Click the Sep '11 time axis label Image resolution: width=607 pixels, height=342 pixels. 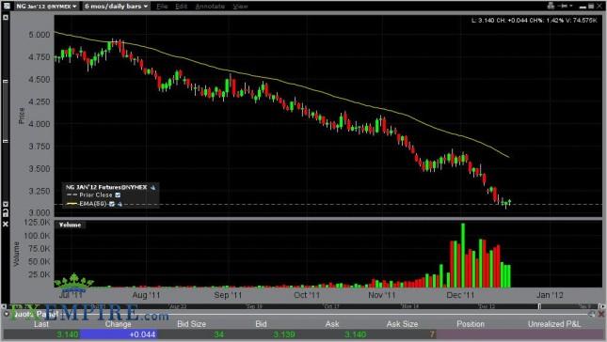(x=228, y=295)
